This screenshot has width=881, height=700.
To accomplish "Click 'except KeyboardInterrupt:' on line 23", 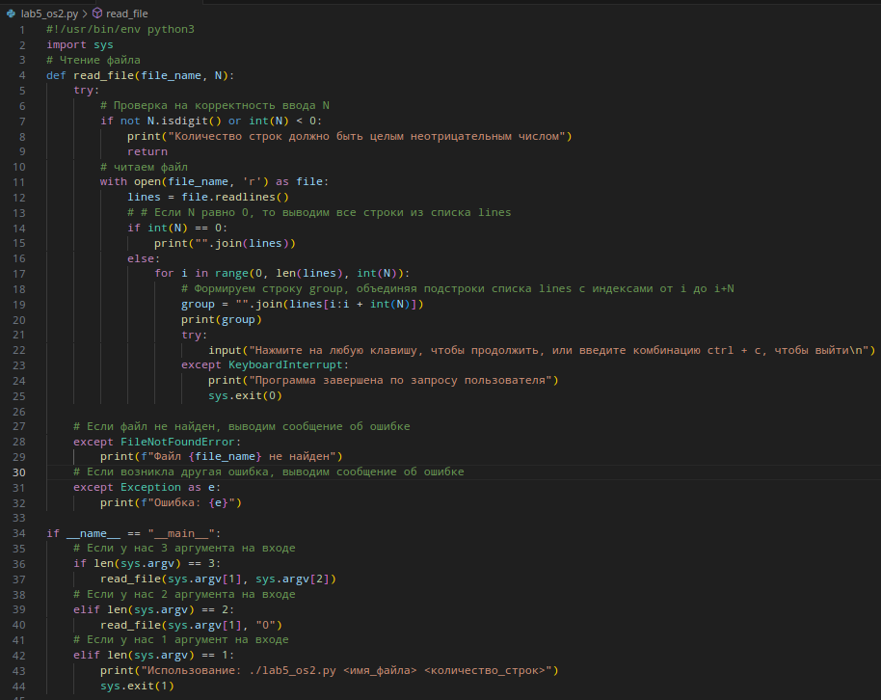I will 265,364.
